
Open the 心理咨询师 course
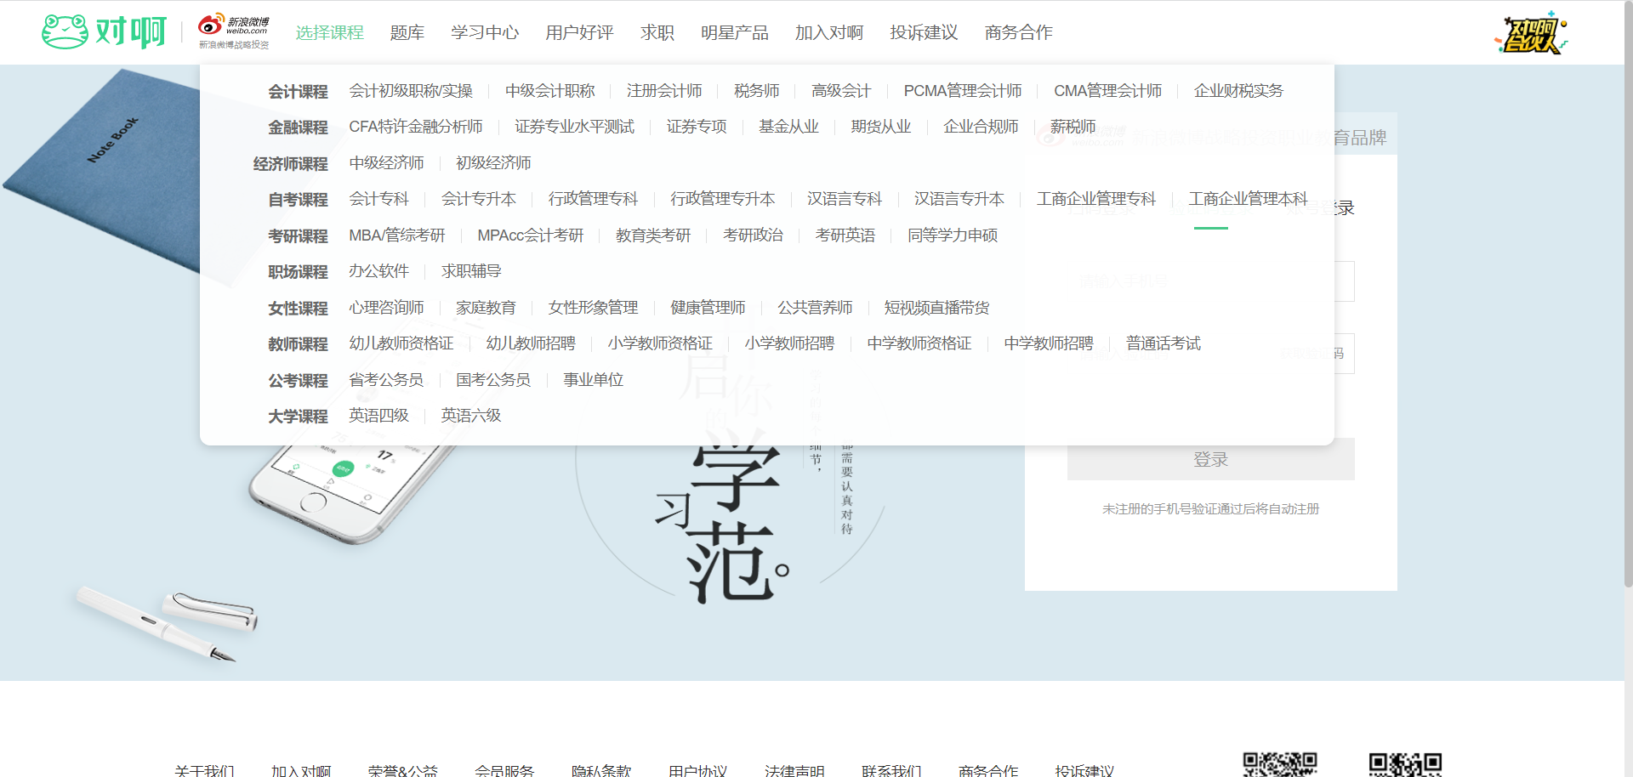[386, 308]
